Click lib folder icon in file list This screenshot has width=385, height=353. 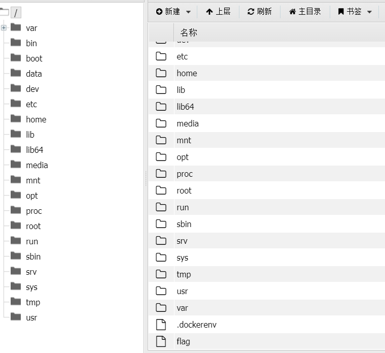tap(161, 90)
